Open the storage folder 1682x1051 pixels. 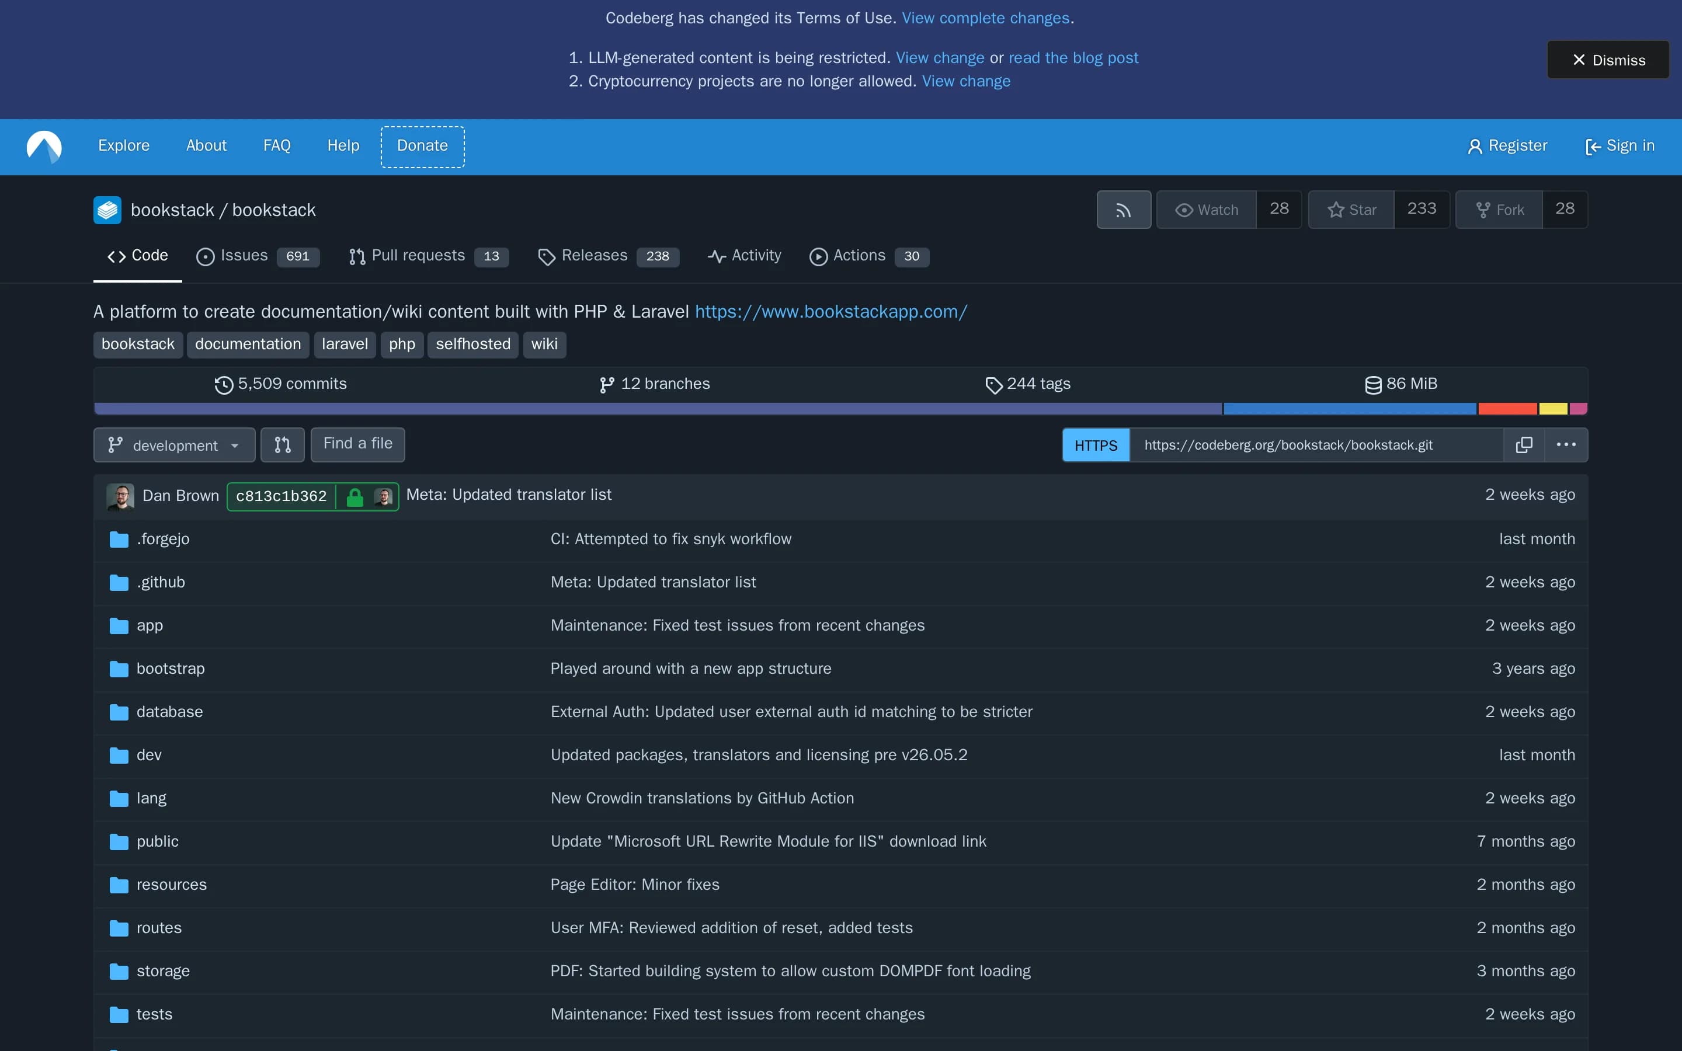coord(162,970)
